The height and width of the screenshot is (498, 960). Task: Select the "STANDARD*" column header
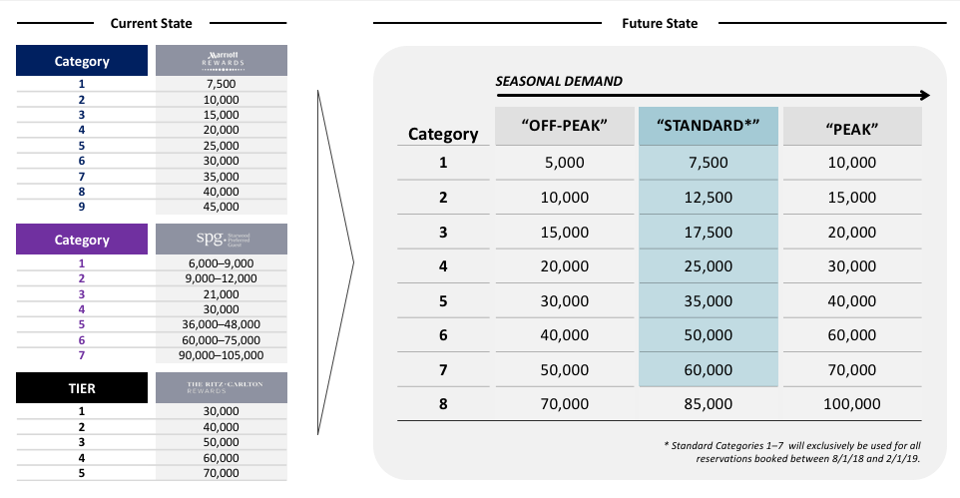tap(708, 128)
